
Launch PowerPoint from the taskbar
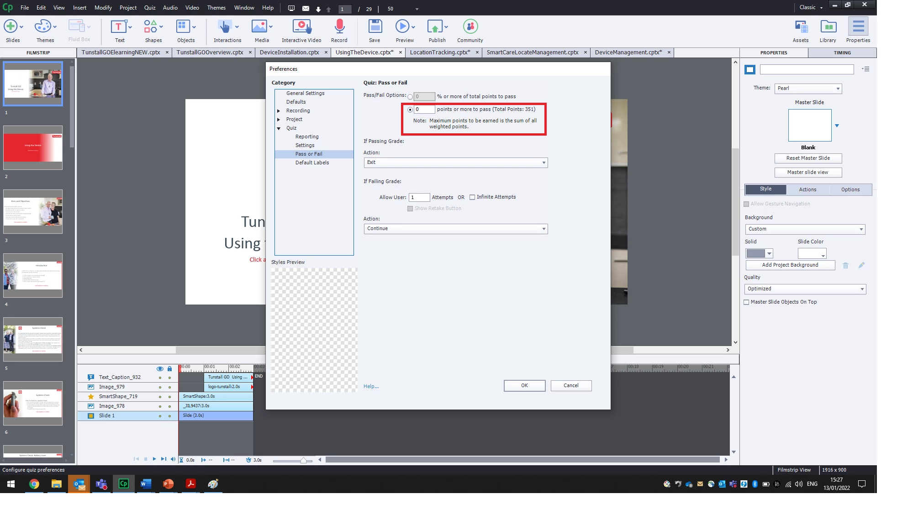pos(168,484)
